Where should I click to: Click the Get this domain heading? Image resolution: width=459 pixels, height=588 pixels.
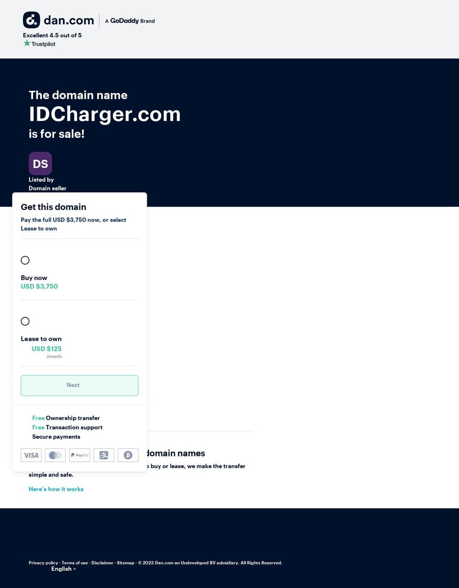tap(54, 207)
